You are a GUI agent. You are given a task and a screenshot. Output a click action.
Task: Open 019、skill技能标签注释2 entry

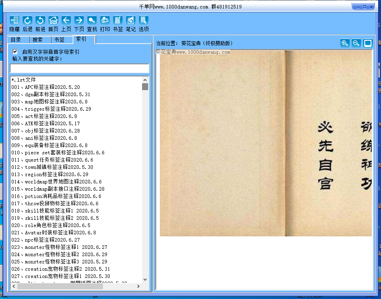pyautogui.click(x=55, y=218)
